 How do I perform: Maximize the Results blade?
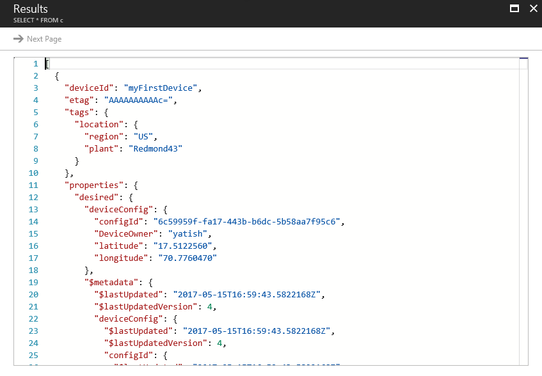pyautogui.click(x=513, y=8)
